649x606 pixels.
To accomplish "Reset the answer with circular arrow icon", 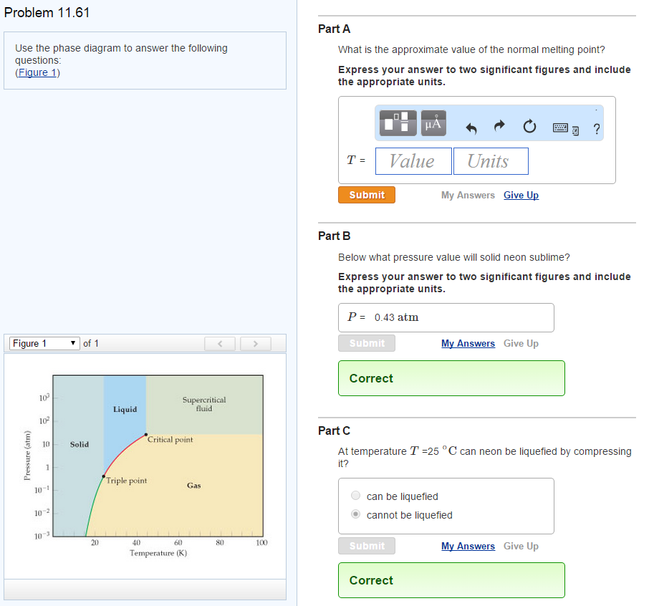I will pos(529,126).
